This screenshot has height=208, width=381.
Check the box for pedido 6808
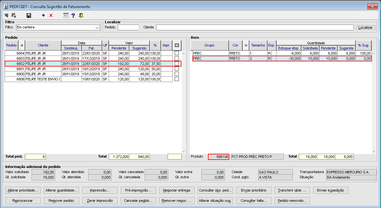[x=177, y=79]
